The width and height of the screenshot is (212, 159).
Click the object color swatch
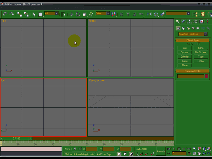(207, 76)
